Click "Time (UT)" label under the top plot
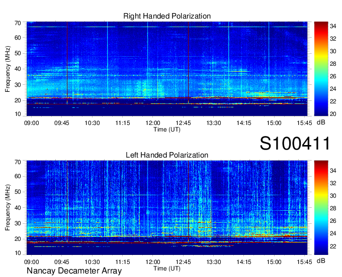342x277 pixels. click(167, 129)
